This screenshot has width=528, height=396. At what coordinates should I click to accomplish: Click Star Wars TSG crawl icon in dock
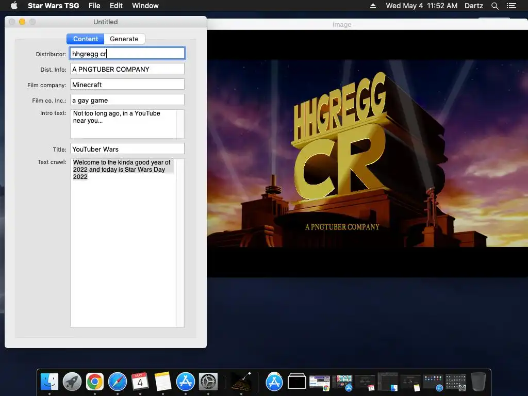point(241,382)
